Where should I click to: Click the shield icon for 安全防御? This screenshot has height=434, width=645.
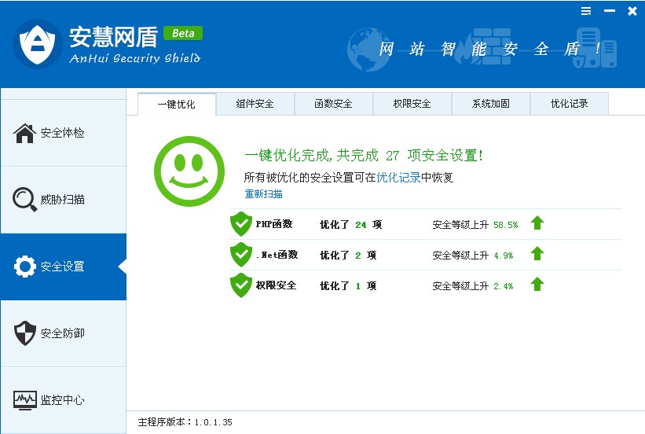click(25, 333)
